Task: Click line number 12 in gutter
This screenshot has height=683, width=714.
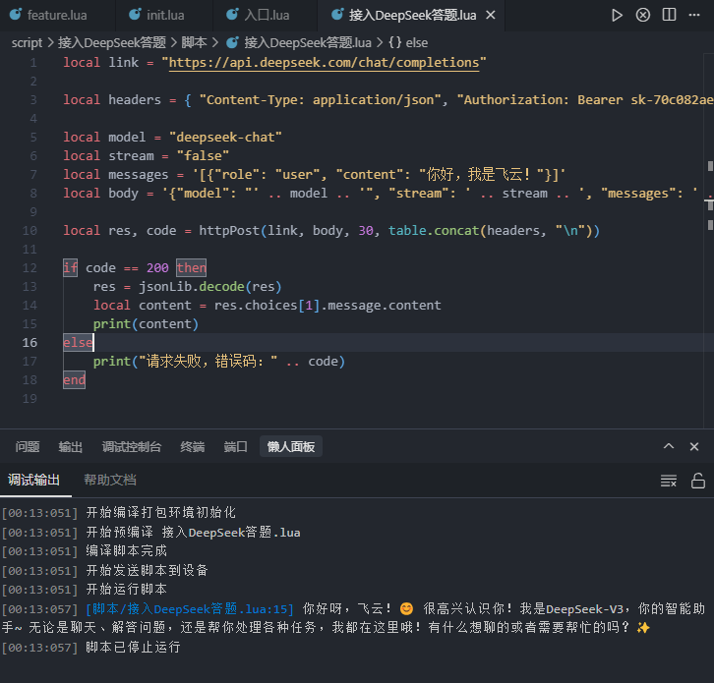Action: point(30,267)
